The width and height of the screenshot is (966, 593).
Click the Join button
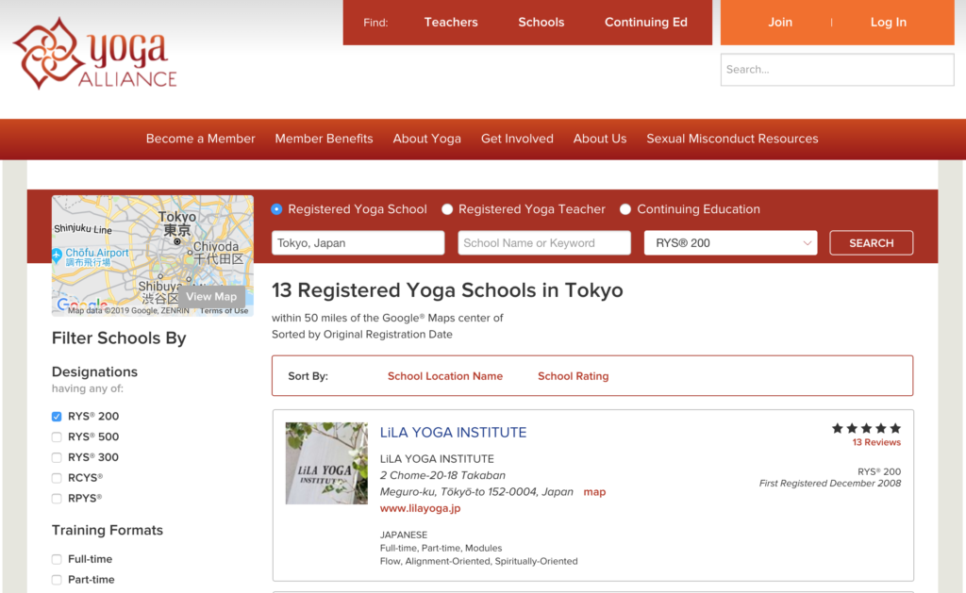(x=780, y=23)
